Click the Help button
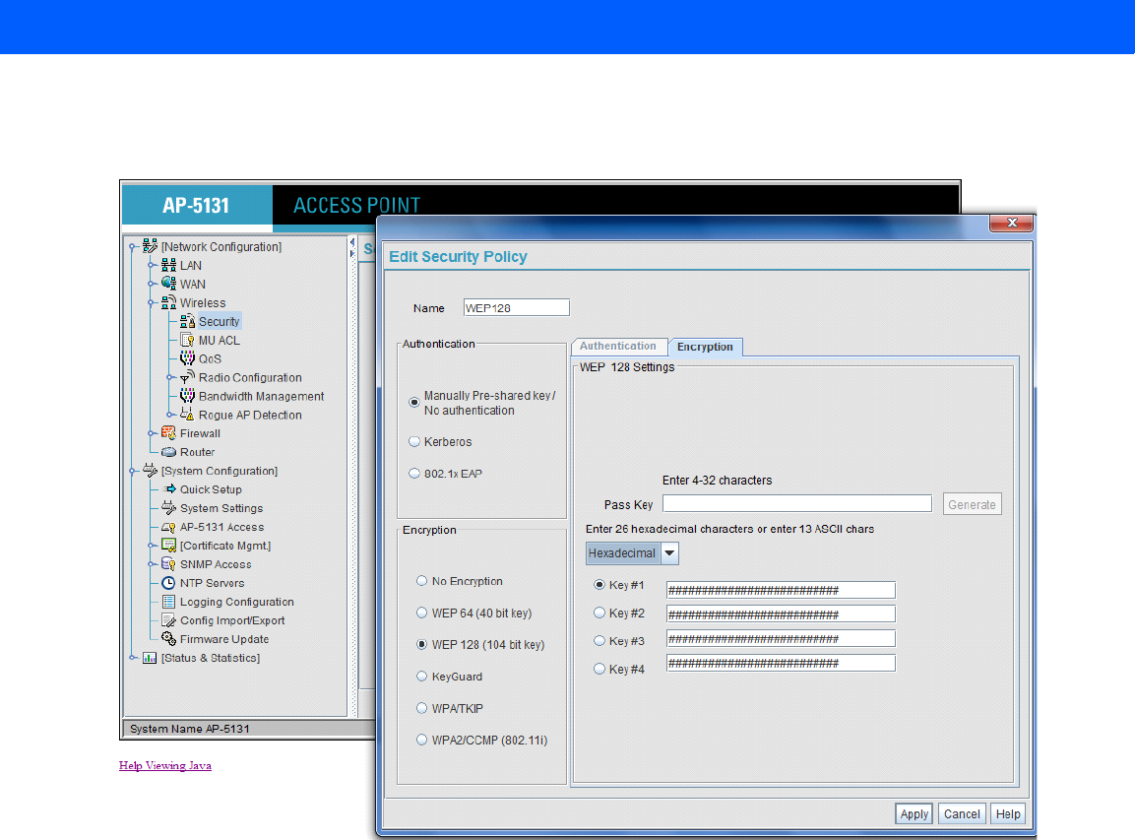Screen dimensions: 1135x840 (1008, 814)
